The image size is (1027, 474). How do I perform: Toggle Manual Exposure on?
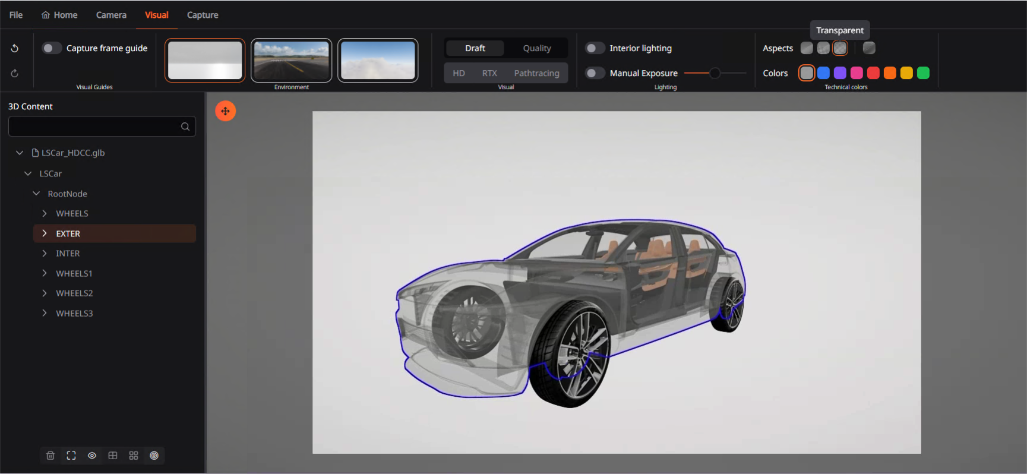point(595,73)
